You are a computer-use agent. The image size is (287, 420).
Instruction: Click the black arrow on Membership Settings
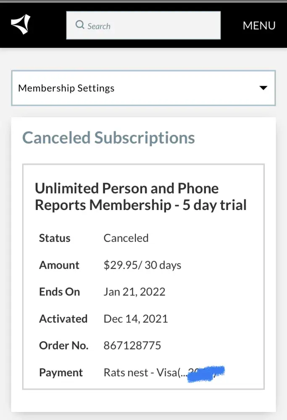pos(263,88)
